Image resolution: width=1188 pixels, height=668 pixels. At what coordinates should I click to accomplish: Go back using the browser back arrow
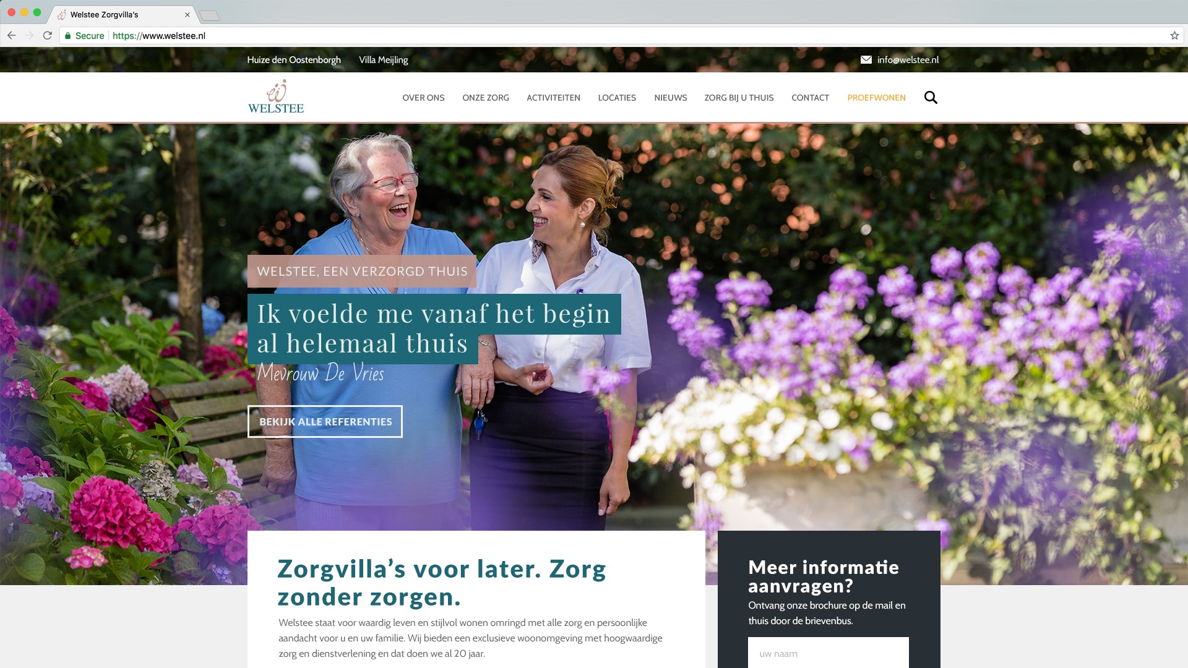coord(12,36)
